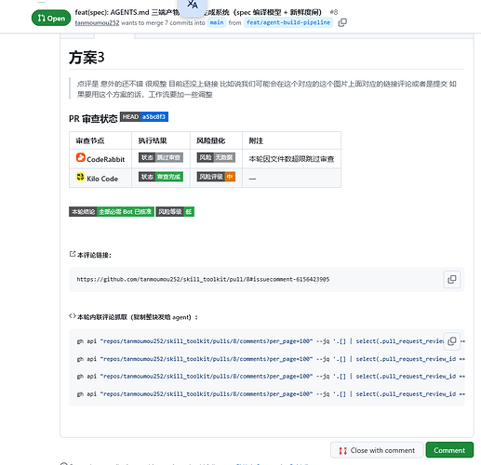Click the HEAD a5bc8f3 commit badge
The image size is (481, 465).
(x=144, y=116)
